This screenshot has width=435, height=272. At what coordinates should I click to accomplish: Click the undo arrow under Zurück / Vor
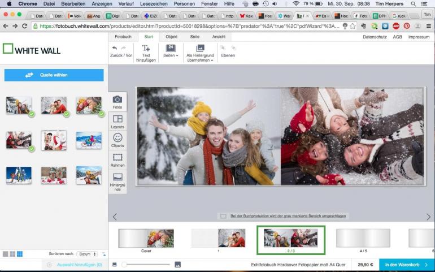pyautogui.click(x=115, y=49)
